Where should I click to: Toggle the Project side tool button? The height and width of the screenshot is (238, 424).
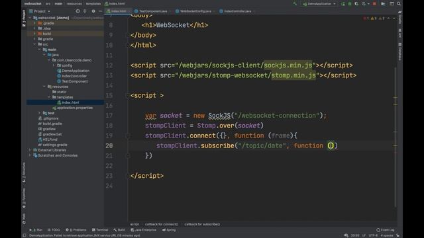tap(24, 18)
